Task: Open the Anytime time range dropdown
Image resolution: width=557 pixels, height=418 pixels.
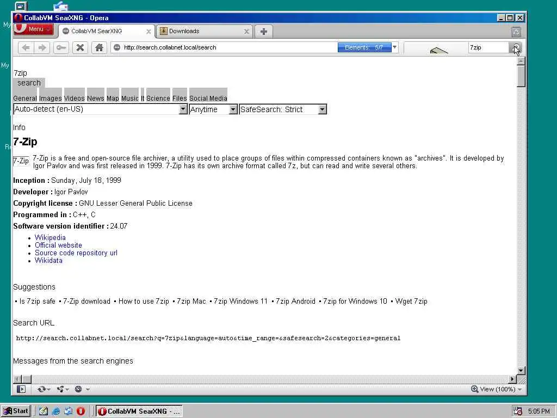Action: (213, 109)
